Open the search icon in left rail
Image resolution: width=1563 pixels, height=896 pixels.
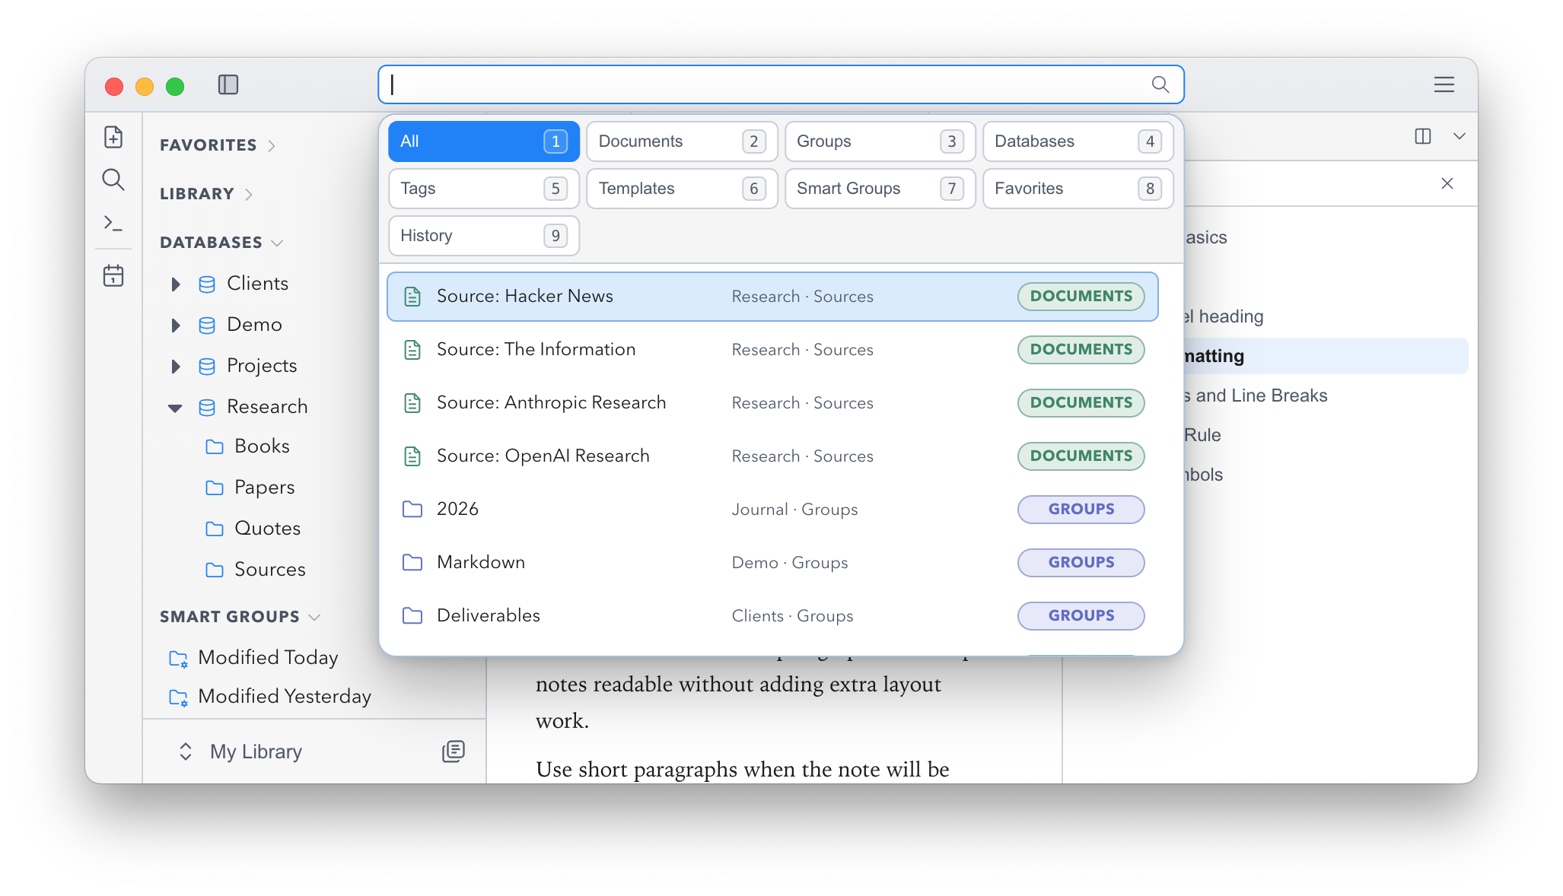click(x=113, y=180)
